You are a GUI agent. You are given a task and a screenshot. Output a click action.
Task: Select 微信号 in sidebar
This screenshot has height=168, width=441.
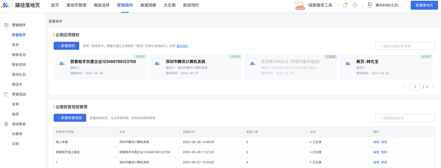point(17,84)
